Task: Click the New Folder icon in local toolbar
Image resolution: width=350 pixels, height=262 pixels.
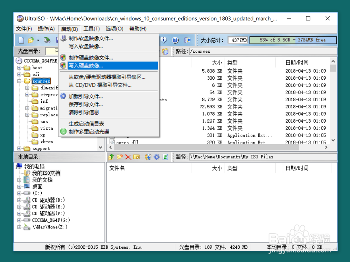Action: [x=120, y=157]
